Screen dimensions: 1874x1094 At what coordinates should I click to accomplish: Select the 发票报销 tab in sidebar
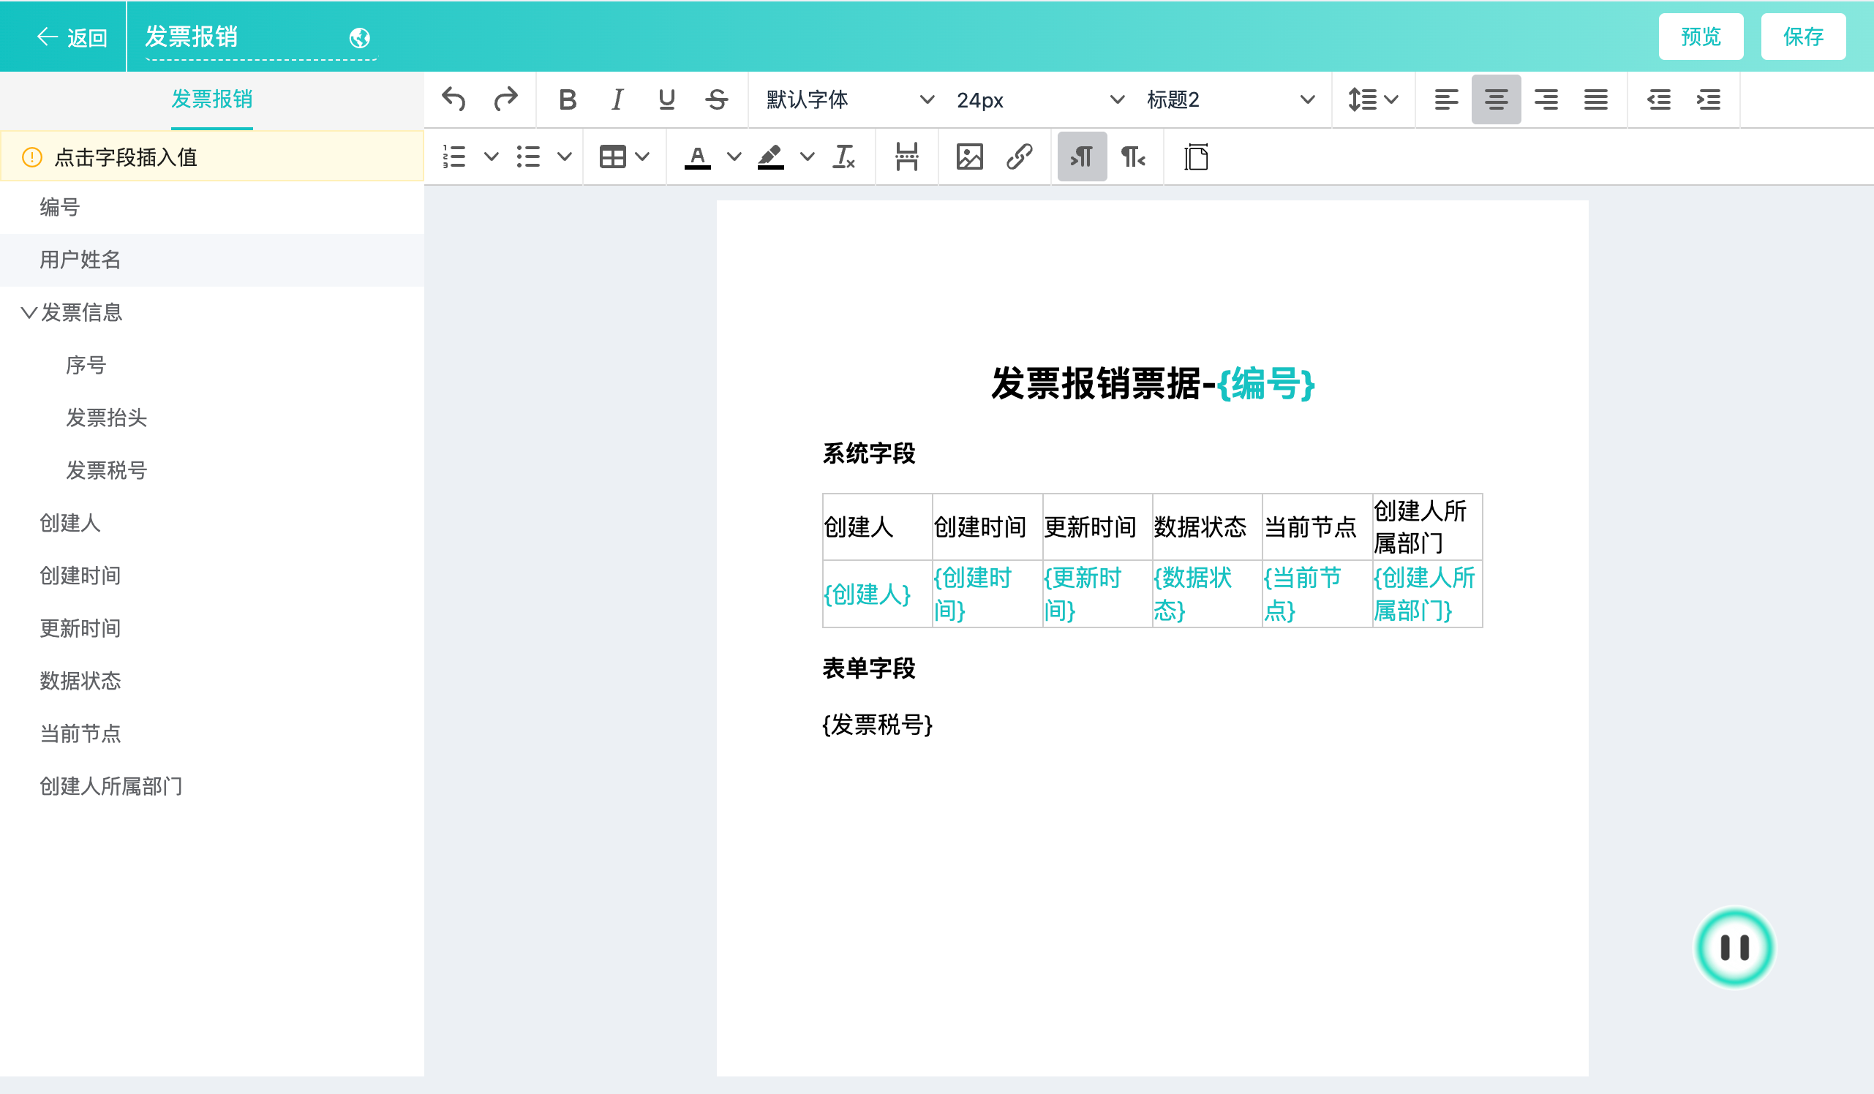tap(212, 99)
